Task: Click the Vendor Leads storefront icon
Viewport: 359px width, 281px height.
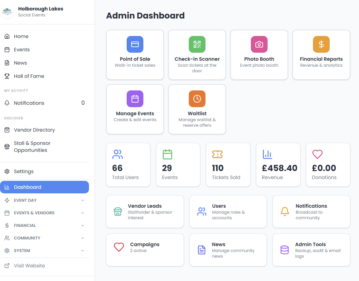Action: 118,212
